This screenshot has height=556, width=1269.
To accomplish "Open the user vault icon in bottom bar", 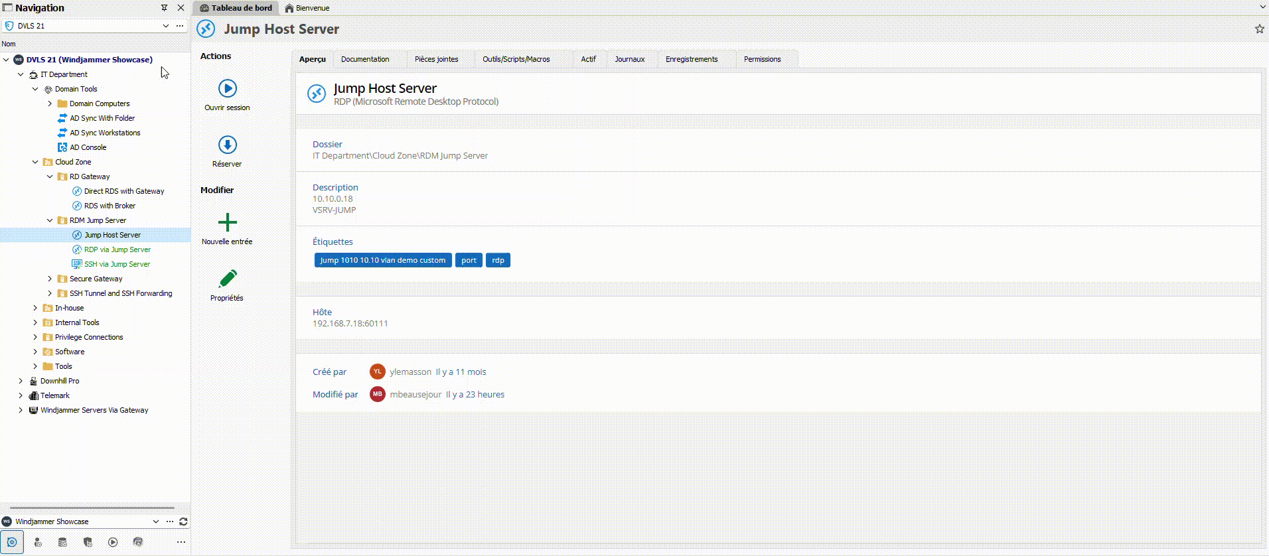I will (37, 542).
